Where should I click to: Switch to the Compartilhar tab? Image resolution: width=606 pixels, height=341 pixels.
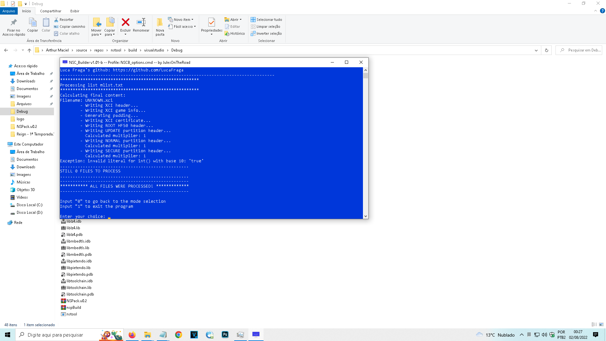pos(50,11)
